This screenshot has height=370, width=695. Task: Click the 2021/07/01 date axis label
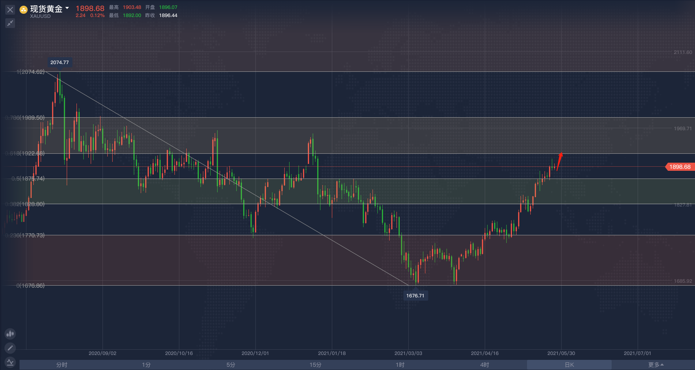(638, 353)
